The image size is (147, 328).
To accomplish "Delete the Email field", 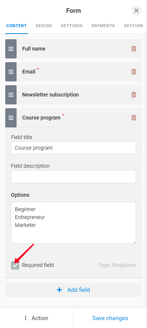I will (x=133, y=72).
